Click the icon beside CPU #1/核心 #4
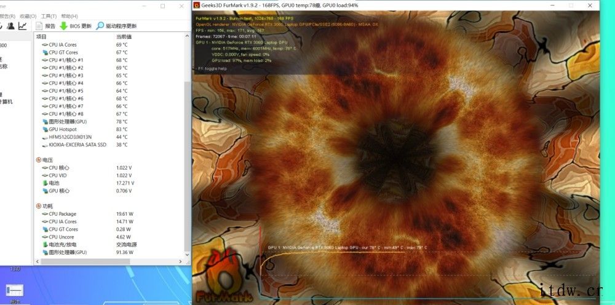This screenshot has width=615, height=305. [x=45, y=83]
